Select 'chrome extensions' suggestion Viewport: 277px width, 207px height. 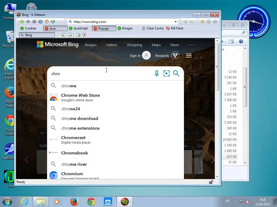(116, 128)
